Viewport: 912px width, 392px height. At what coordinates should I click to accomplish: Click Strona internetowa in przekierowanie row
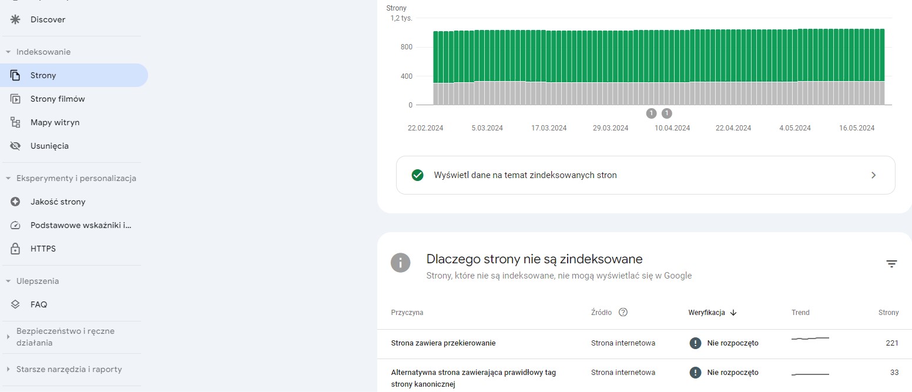coord(623,343)
